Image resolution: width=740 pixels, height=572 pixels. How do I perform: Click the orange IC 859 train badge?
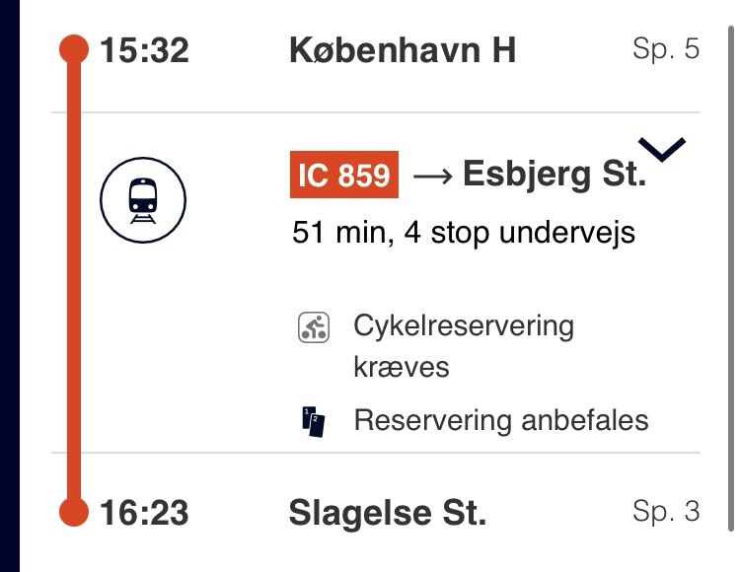click(344, 175)
